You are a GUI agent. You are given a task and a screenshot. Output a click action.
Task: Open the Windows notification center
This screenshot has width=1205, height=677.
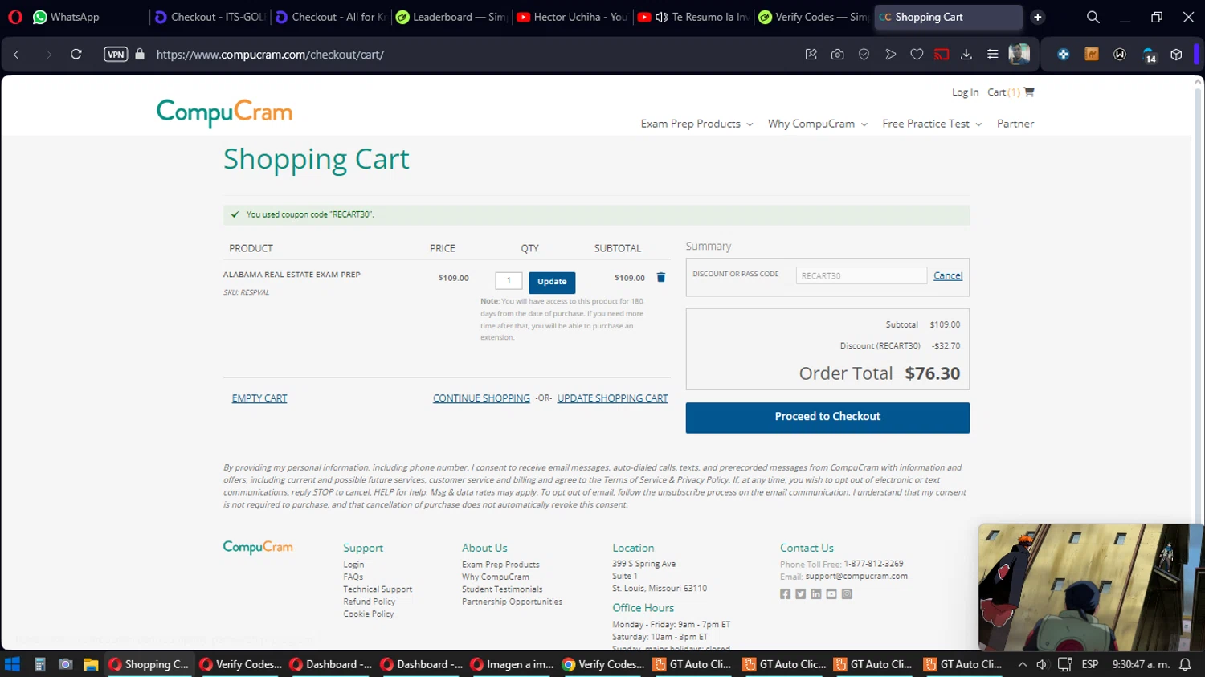coord(1185,664)
